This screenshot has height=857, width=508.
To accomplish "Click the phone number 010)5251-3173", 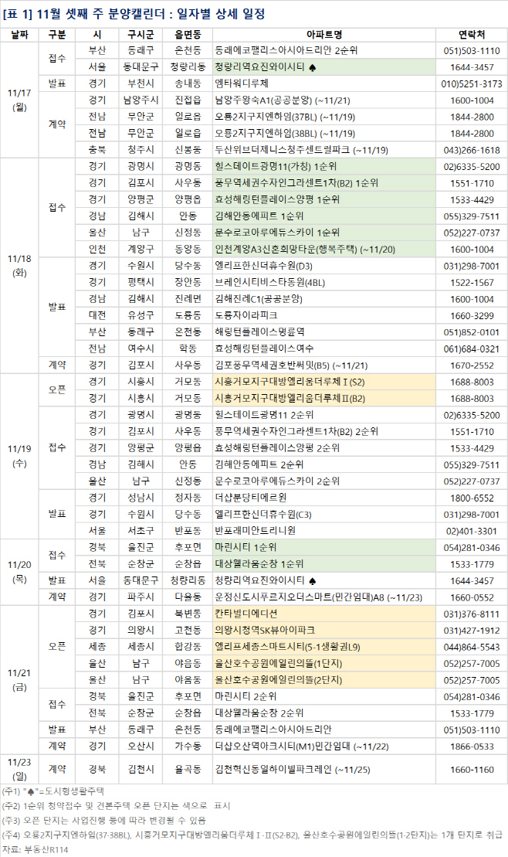I will click(472, 83).
